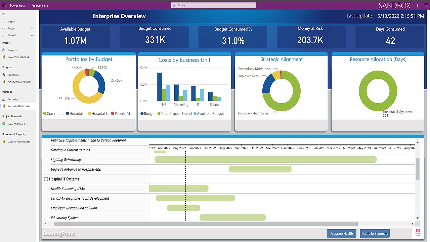Click the 'Portfolios by Budget' chart title
The width and height of the screenshot is (430, 242).
89,59
